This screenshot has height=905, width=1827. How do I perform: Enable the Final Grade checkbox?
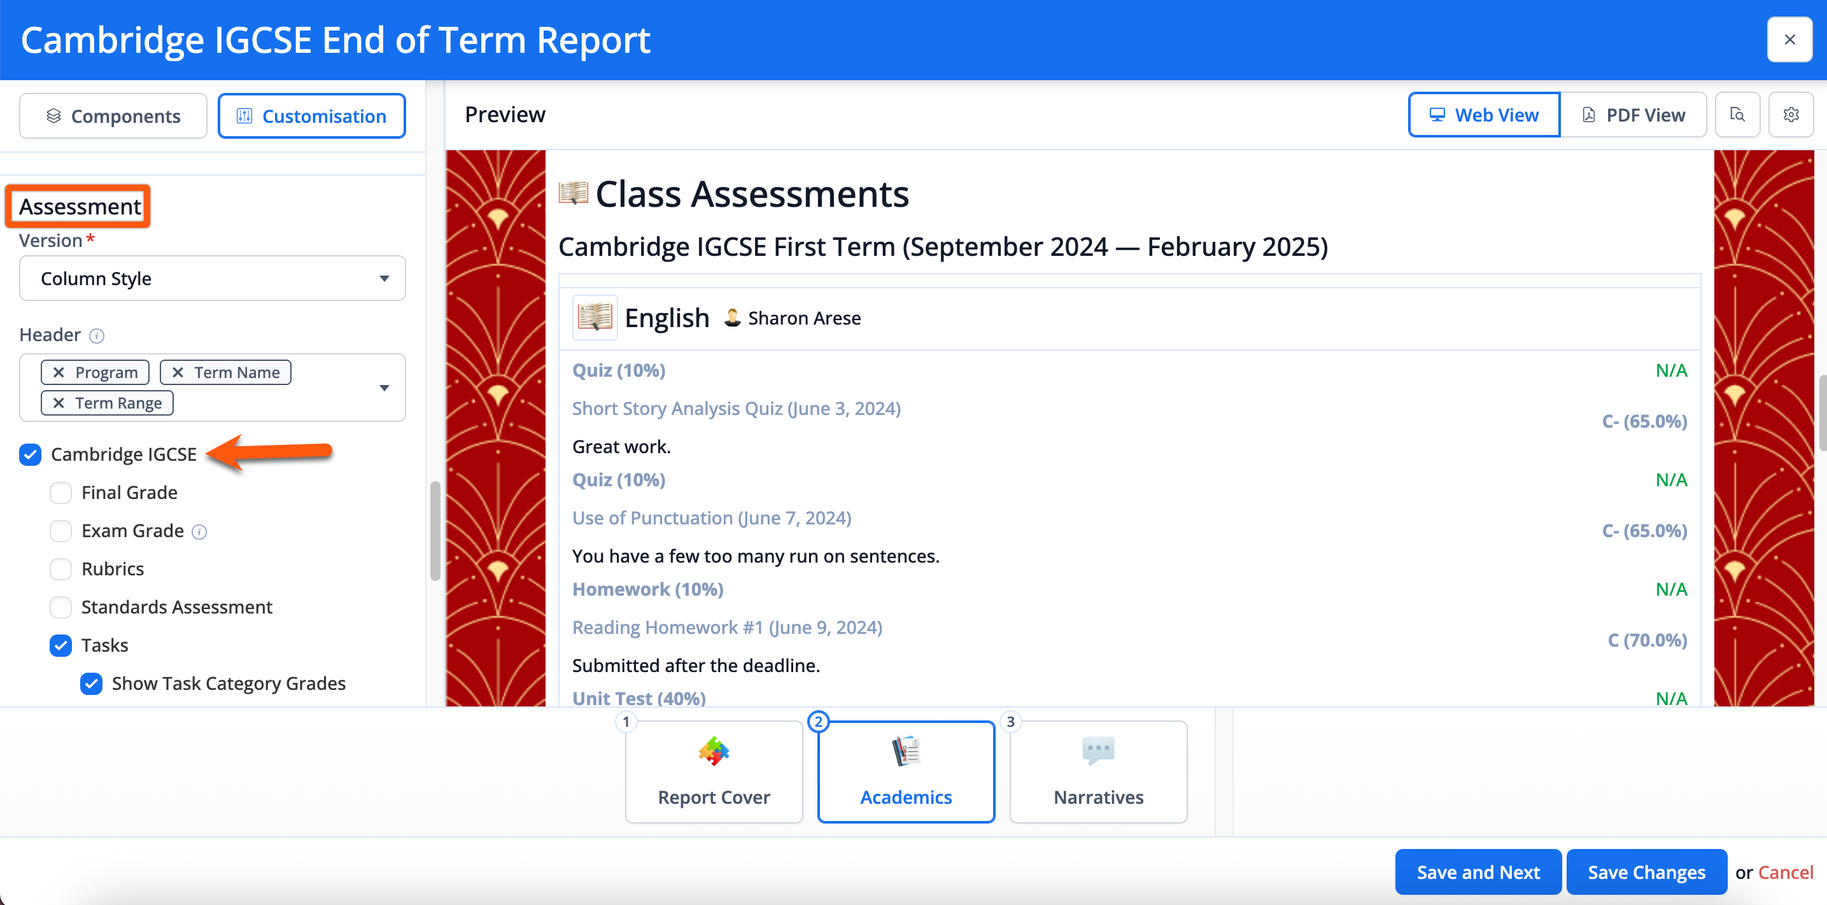click(x=61, y=492)
